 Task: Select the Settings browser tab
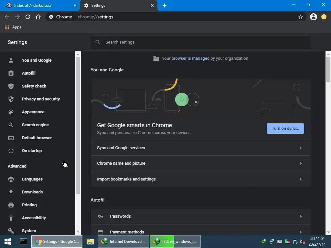[118, 5]
